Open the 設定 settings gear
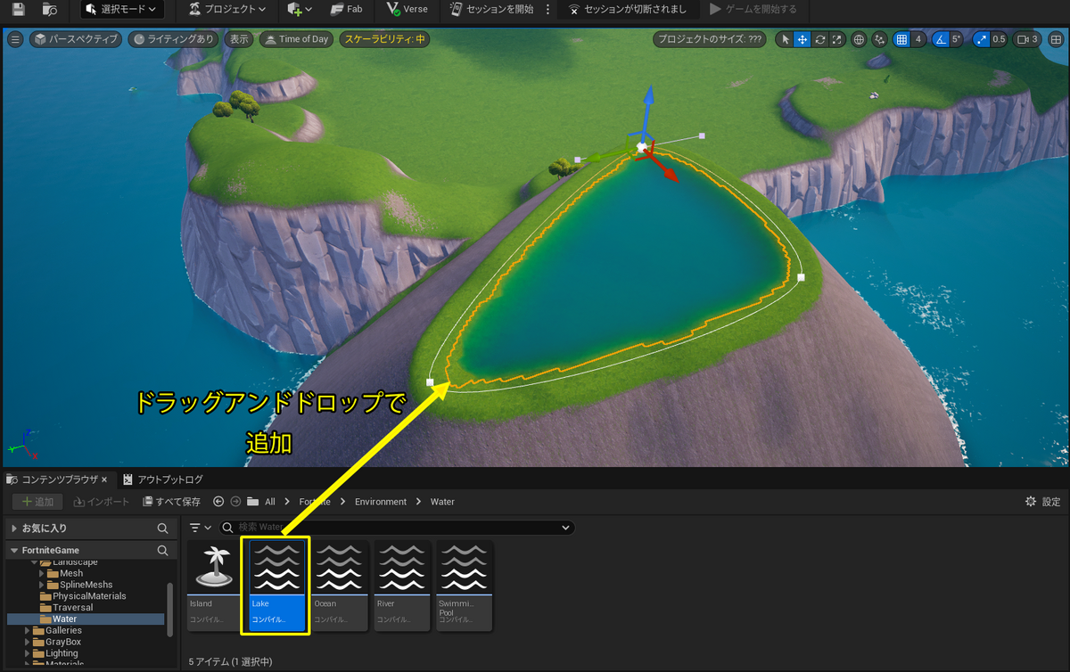Image resolution: width=1070 pixels, height=672 pixels. pos(1043,502)
